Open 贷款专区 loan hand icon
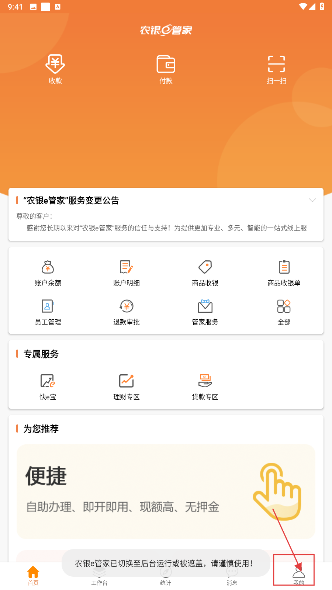332x590 pixels. (x=205, y=381)
